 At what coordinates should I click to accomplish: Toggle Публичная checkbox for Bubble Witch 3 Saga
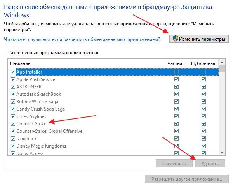click(x=203, y=102)
